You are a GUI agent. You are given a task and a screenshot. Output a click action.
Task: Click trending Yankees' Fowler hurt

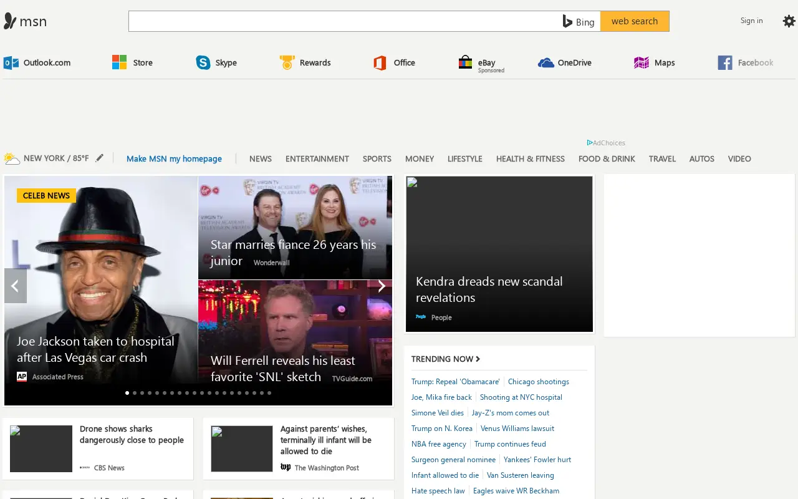click(x=537, y=459)
